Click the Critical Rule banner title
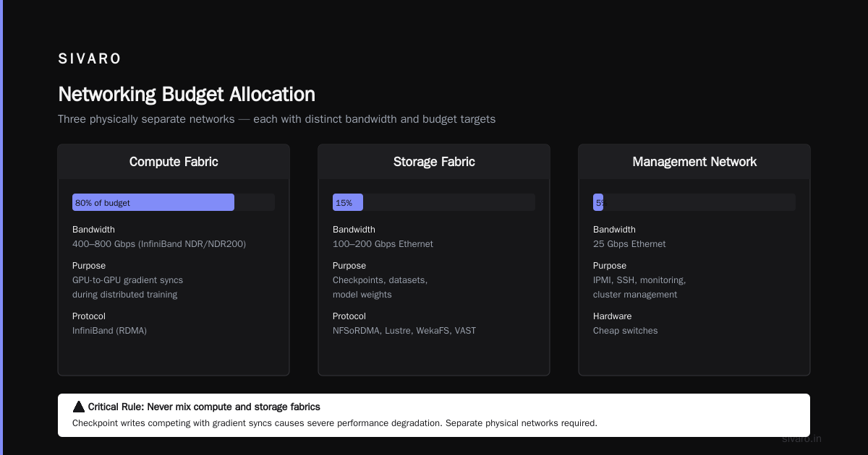This screenshot has height=455, width=868. pyautogui.click(x=204, y=407)
